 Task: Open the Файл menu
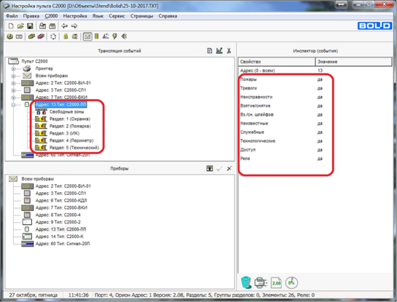(12, 16)
